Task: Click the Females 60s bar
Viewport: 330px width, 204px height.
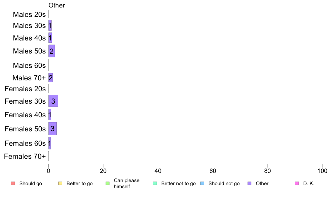Action: (x=49, y=143)
